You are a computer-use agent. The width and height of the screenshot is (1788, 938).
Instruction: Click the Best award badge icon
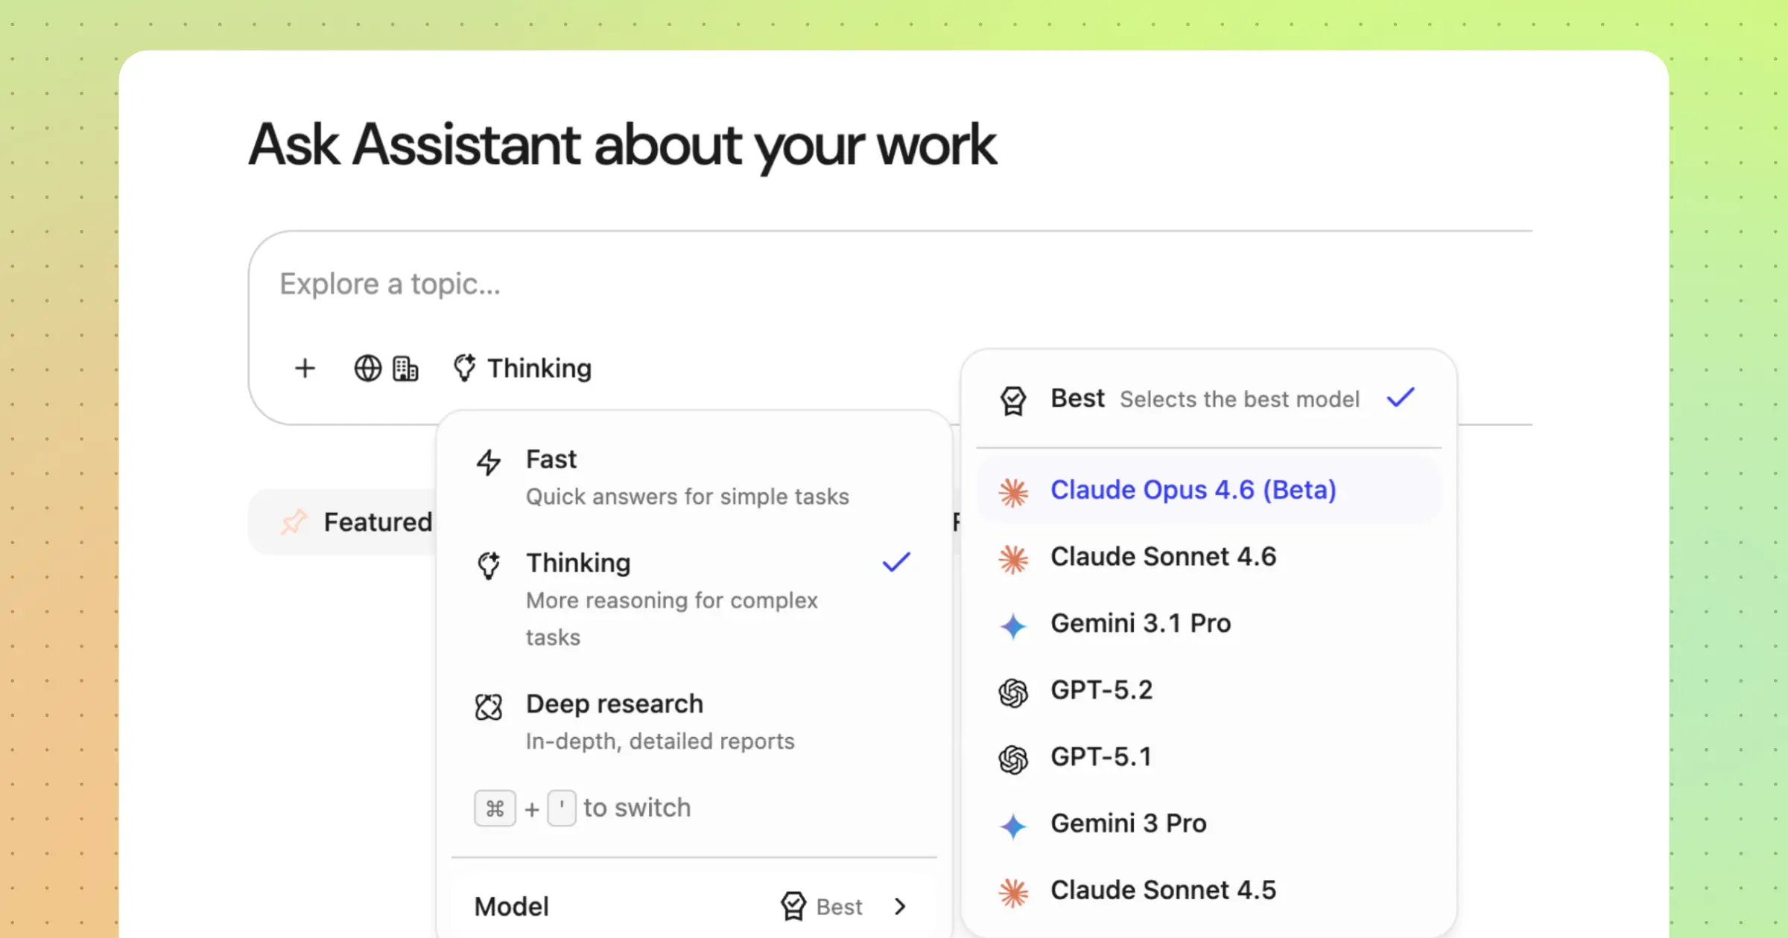click(1013, 401)
